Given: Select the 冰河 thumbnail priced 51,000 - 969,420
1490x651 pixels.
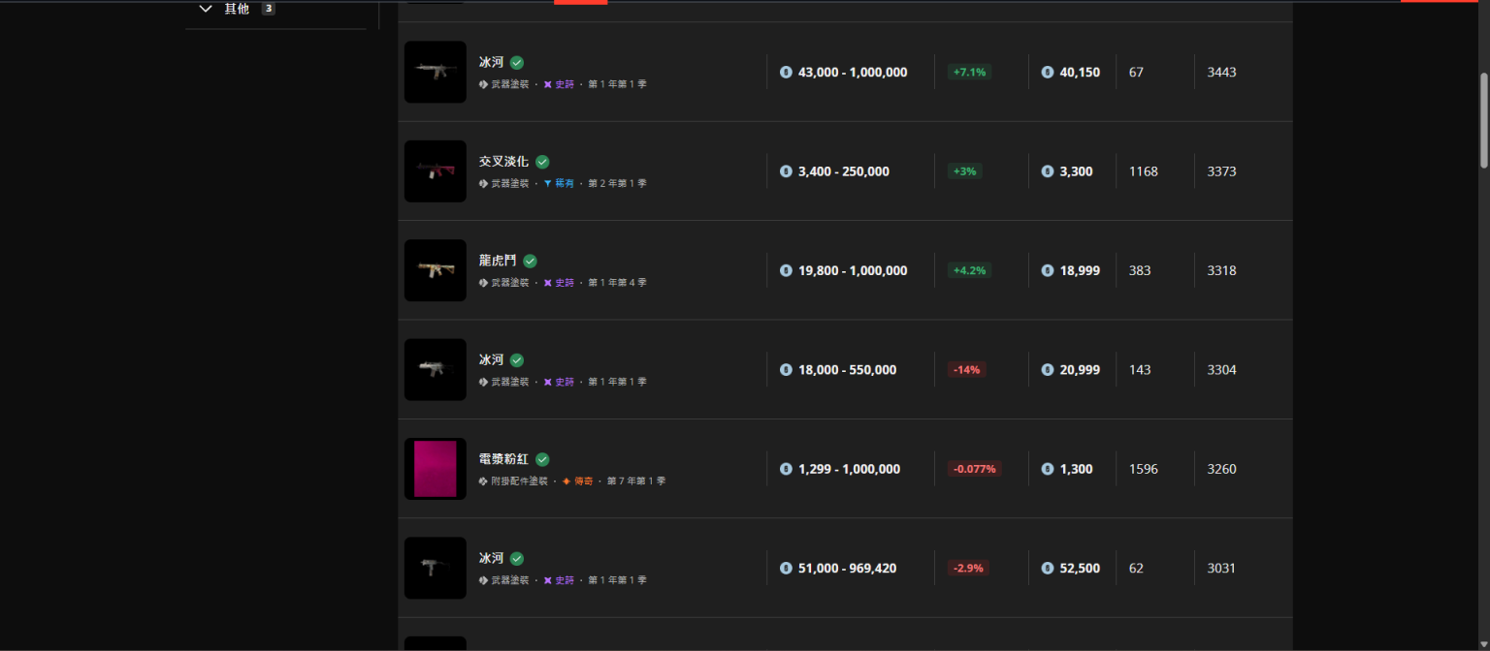Looking at the screenshot, I should 435,569.
